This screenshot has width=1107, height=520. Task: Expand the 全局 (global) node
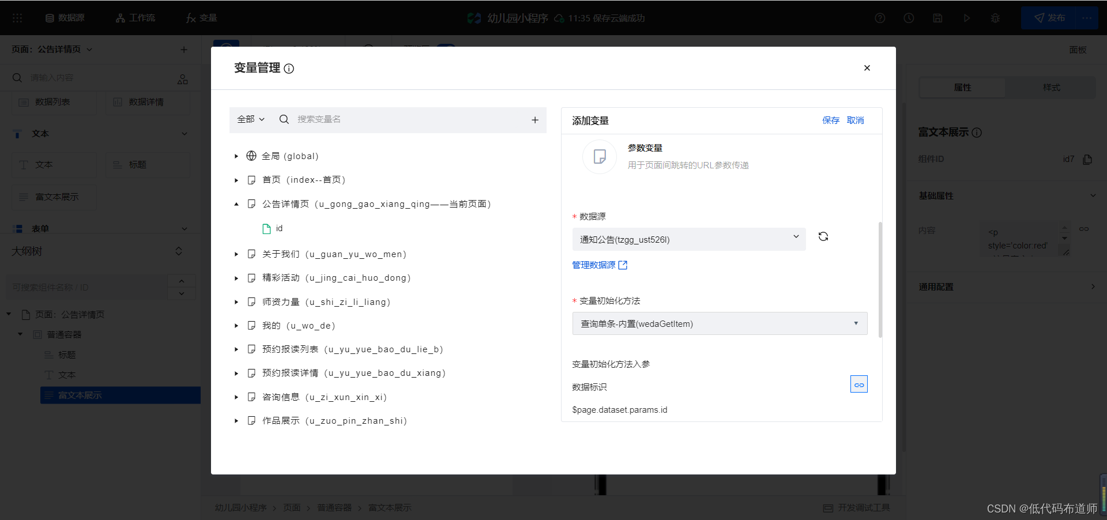236,156
